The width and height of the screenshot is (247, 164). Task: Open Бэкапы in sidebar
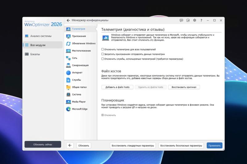coord(43,54)
